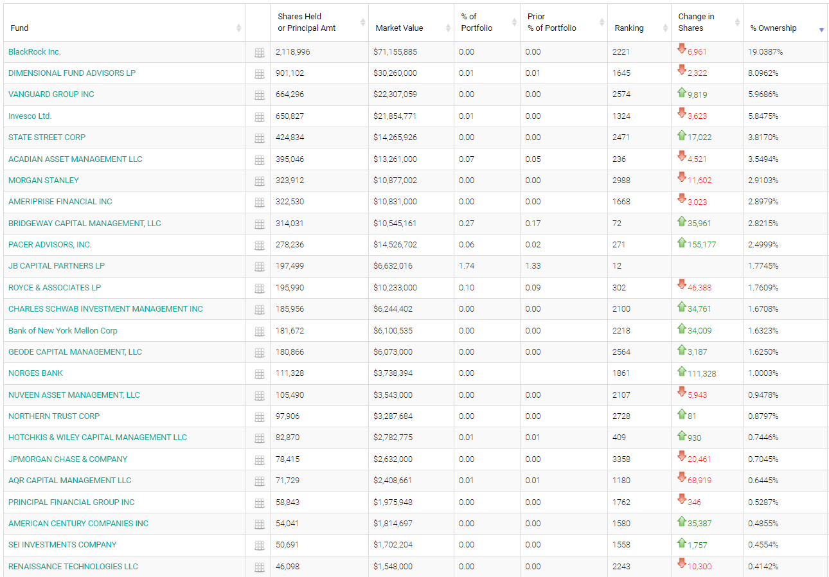Viewport: 829px width, 577px height.
Task: Open JB CAPITAL PARTNERS LP link
Action: click(x=57, y=265)
